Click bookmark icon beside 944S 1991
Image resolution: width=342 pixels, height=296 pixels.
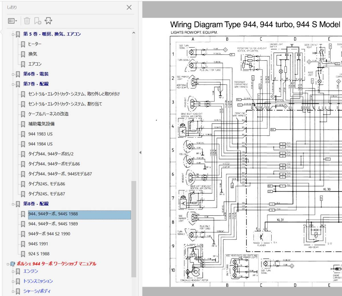coord(23,244)
